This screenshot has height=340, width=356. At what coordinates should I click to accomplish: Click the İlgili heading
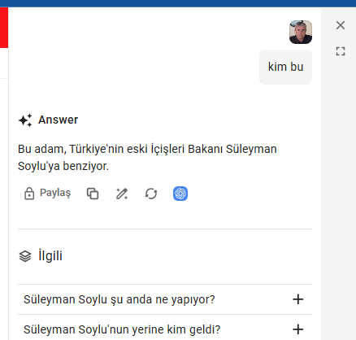tap(50, 255)
